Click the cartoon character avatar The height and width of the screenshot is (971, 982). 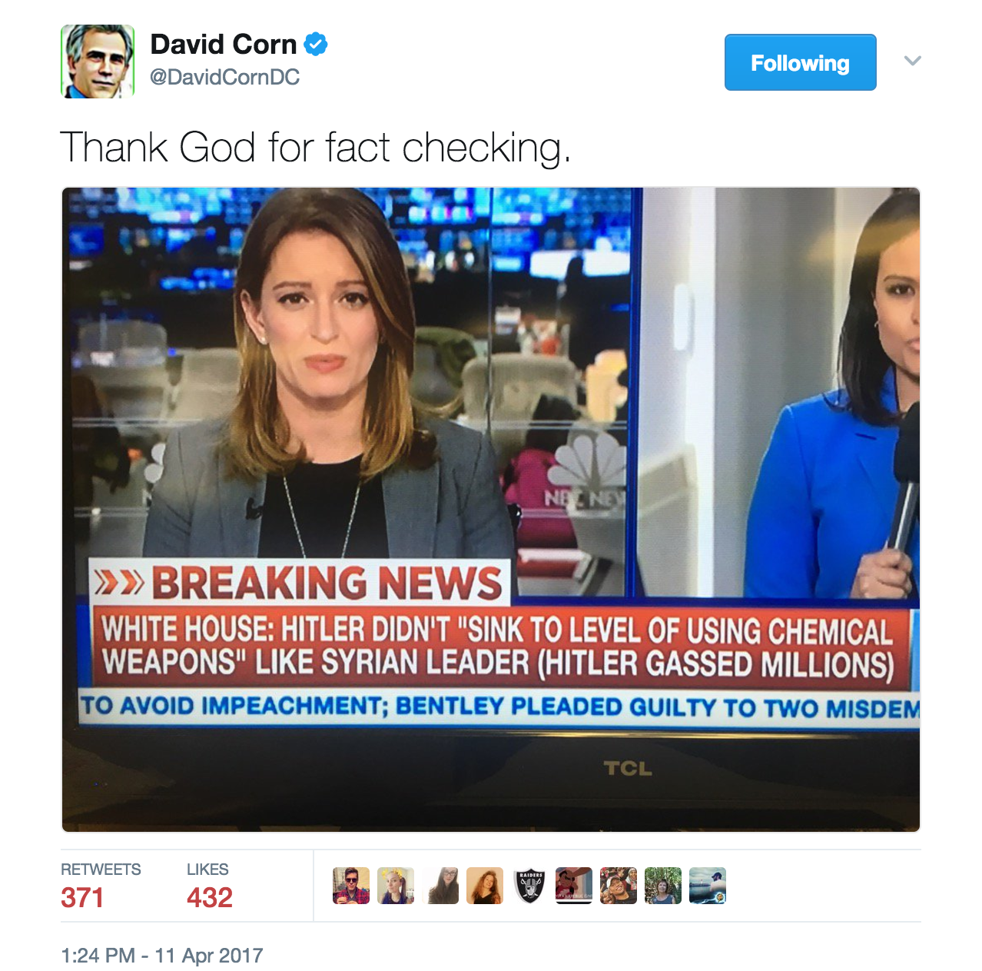click(x=574, y=886)
